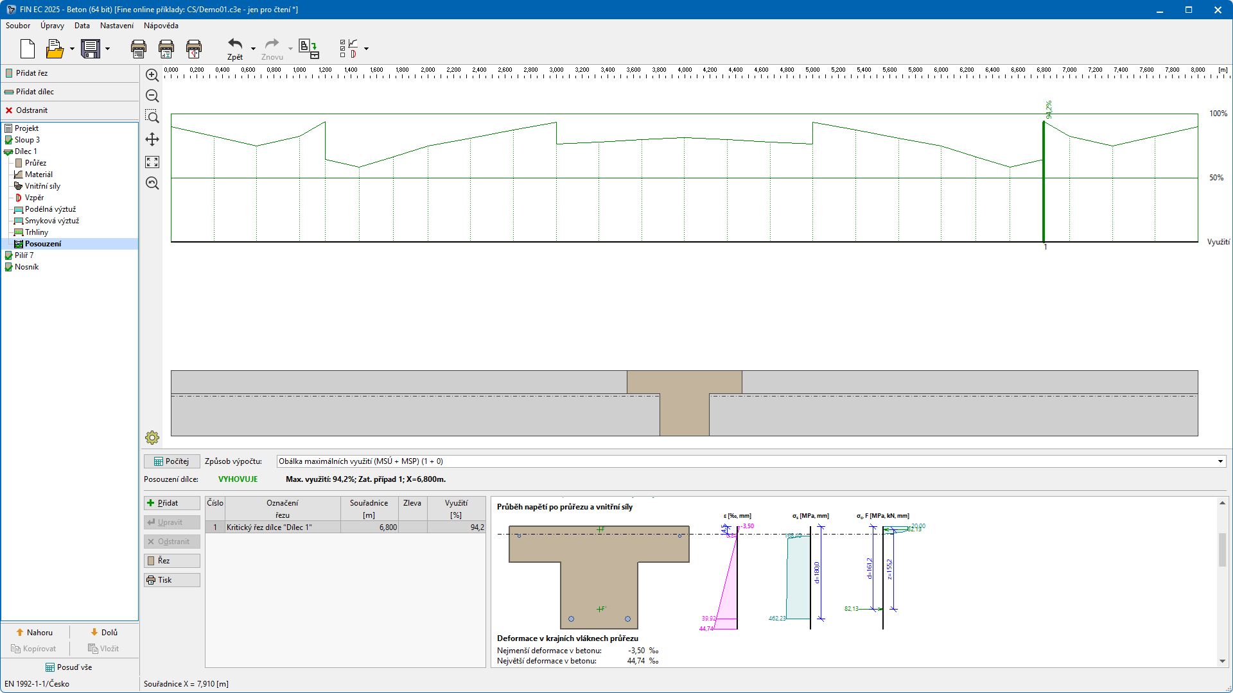The height and width of the screenshot is (693, 1233).
Task: Select the zoom window selection tool
Action: click(x=152, y=117)
